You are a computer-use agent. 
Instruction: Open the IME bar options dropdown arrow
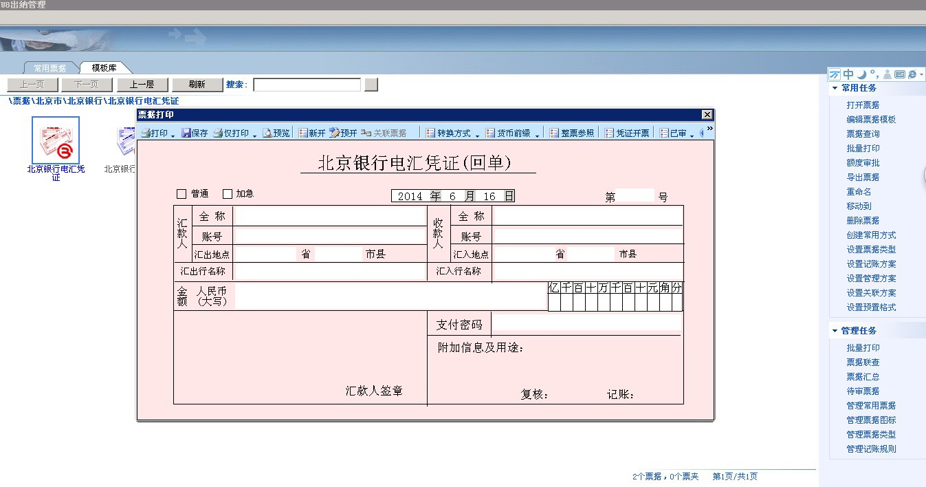pyautogui.click(x=922, y=74)
